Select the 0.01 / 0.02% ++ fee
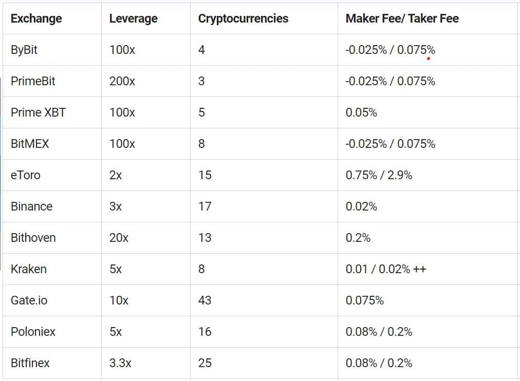 click(385, 270)
